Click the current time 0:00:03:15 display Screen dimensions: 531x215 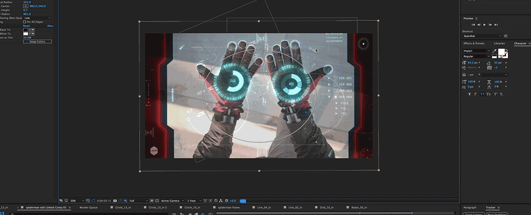pos(104,200)
